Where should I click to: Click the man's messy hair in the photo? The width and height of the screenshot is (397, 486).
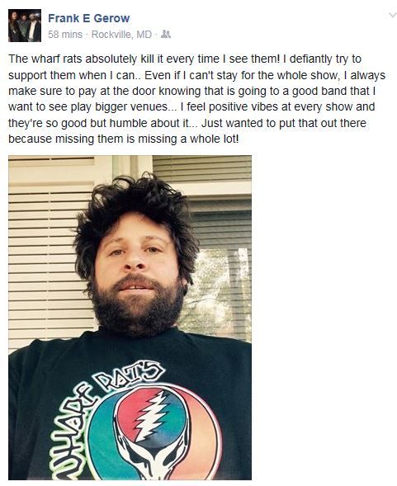pos(136,205)
